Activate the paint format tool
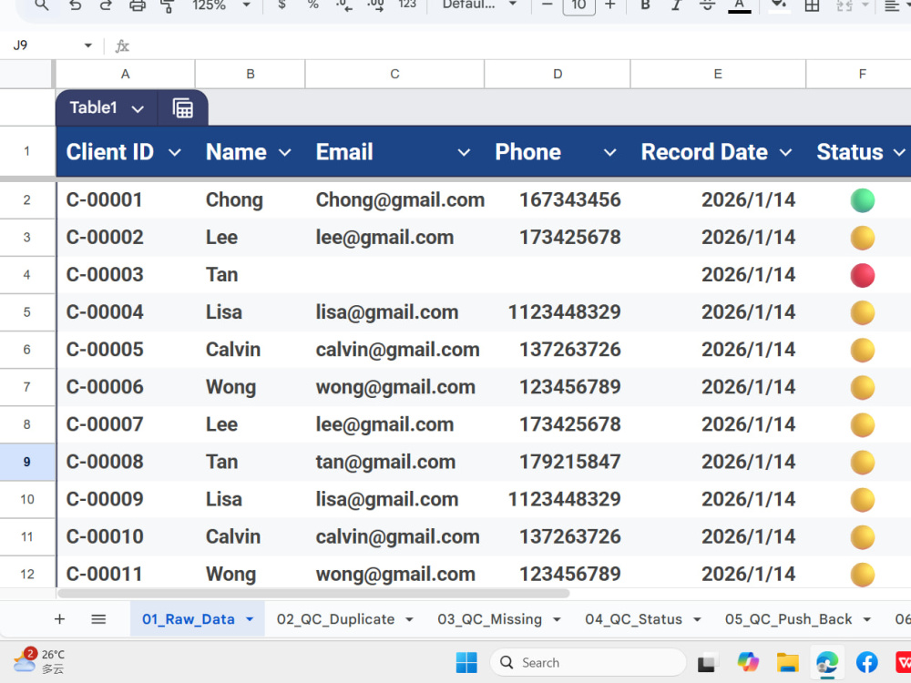Viewport: 911px width, 683px height. 168,5
